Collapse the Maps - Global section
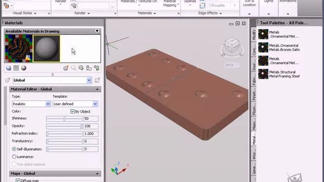 tap(97, 173)
